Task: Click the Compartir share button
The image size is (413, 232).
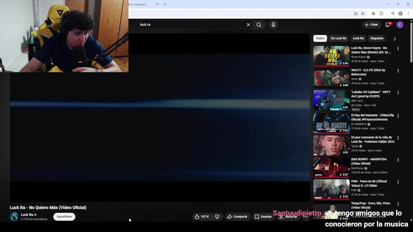Action: tap(237, 217)
